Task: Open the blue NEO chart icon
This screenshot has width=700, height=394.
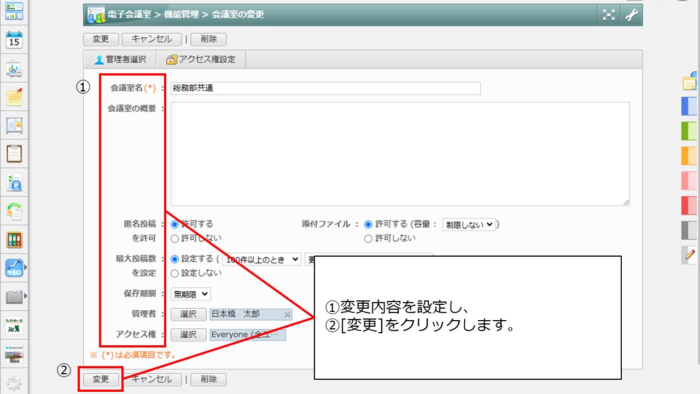Action: [x=14, y=268]
